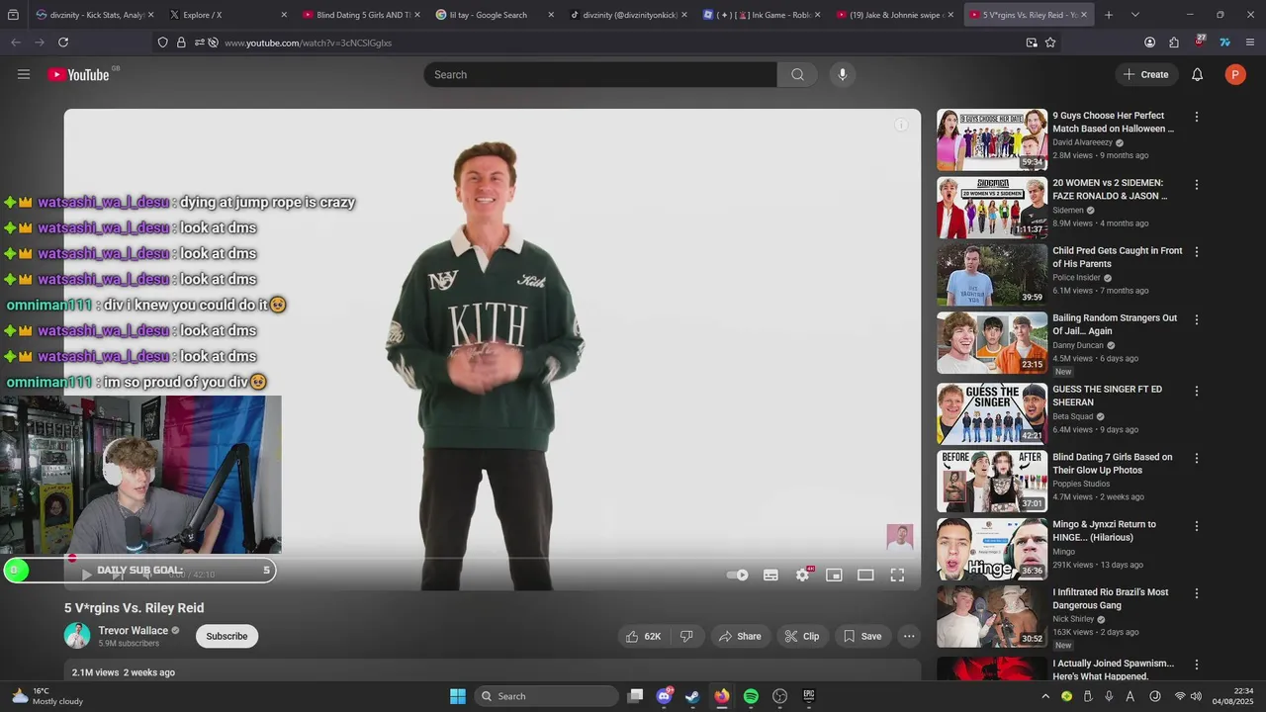Open 'GUESS THE SINGER FT ED SHEERAN' thumbnail
Viewport: 1266px width, 712px height.
click(992, 413)
